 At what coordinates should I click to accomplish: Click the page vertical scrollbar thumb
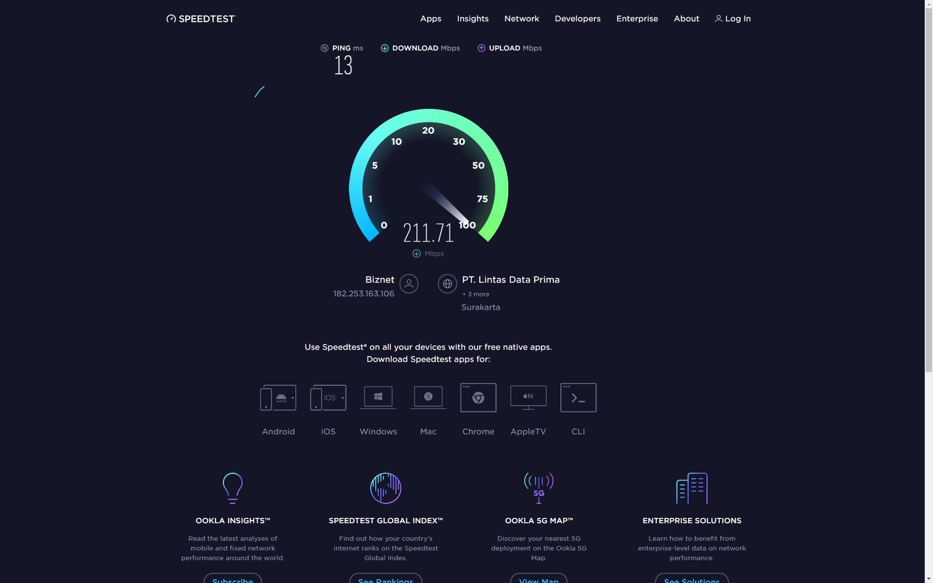coord(929,190)
